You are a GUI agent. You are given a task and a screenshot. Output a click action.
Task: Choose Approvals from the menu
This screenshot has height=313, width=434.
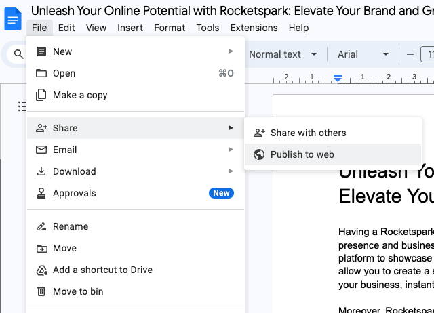[136, 193]
